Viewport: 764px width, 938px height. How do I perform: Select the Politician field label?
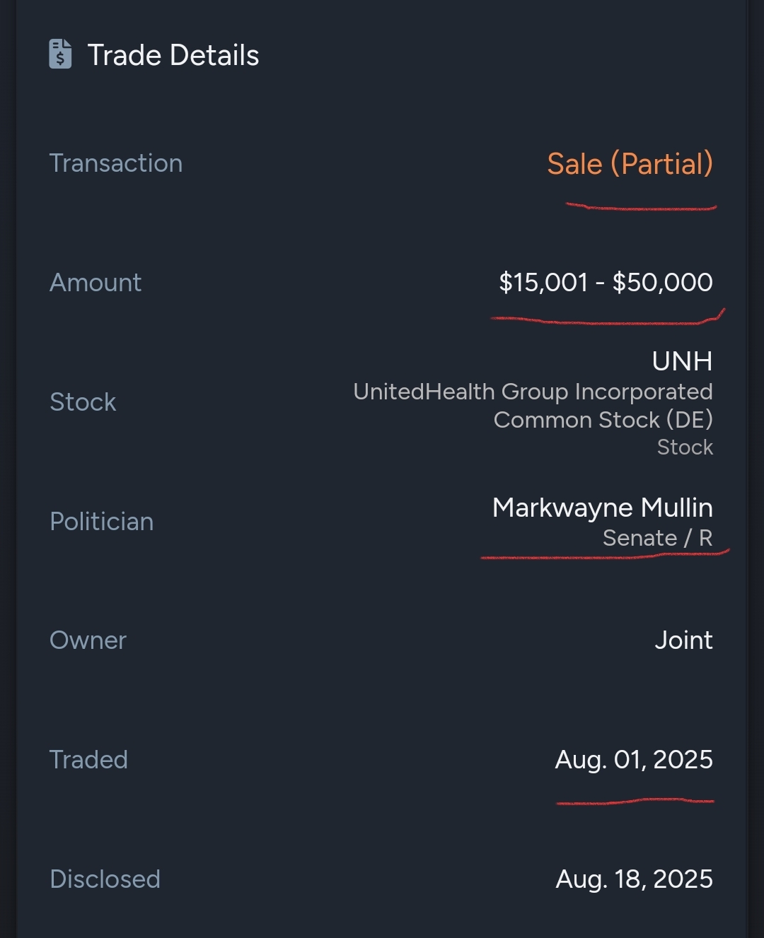(x=102, y=522)
